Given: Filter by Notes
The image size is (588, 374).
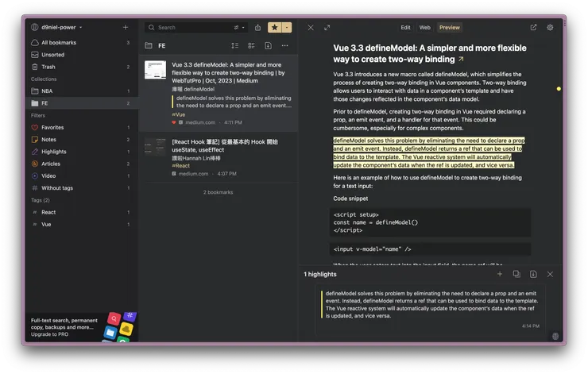Looking at the screenshot, I should click(82, 140).
